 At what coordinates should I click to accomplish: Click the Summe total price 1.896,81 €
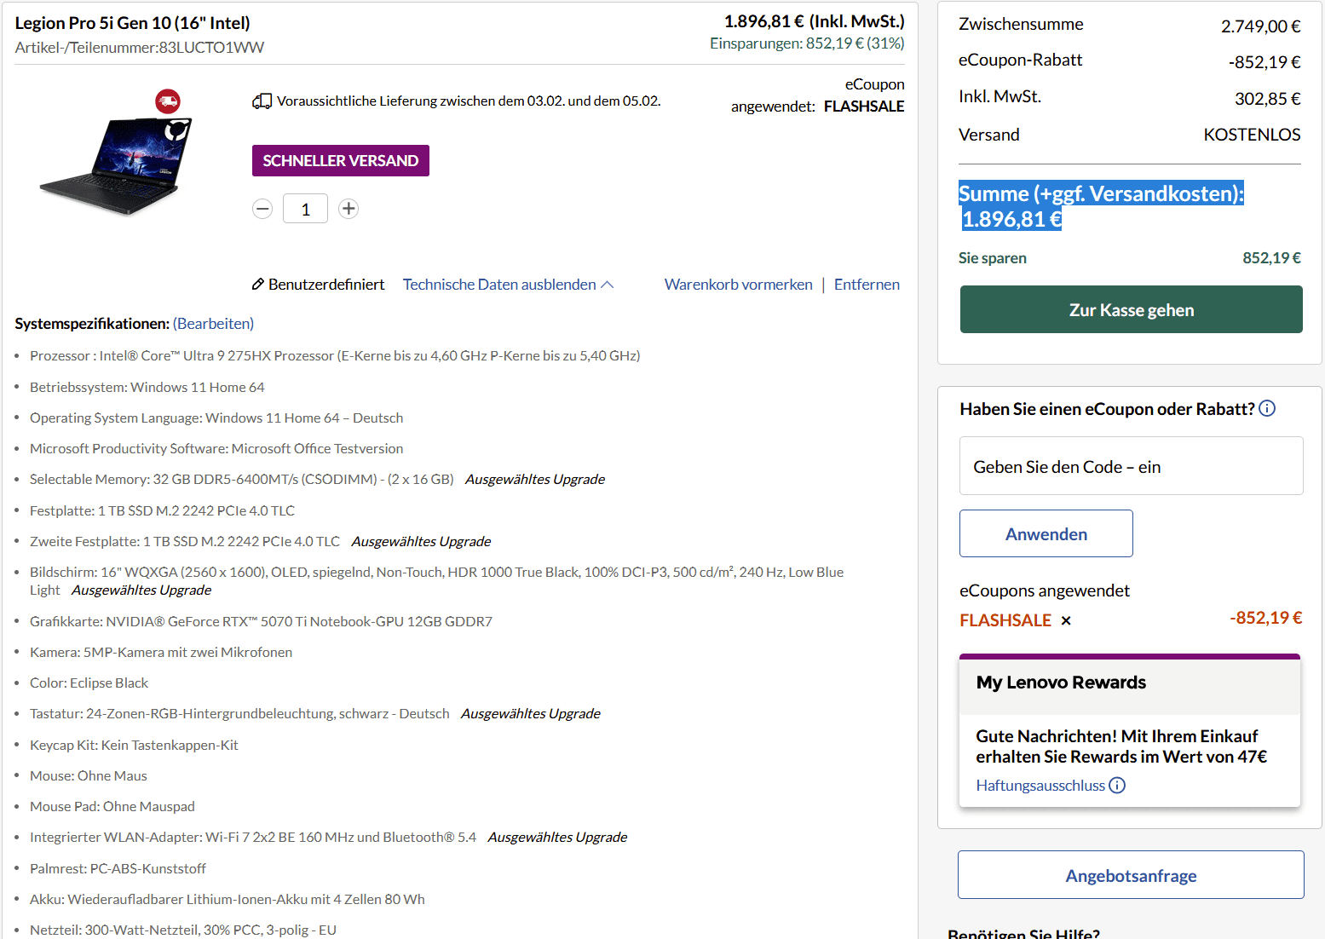pyautogui.click(x=1011, y=219)
